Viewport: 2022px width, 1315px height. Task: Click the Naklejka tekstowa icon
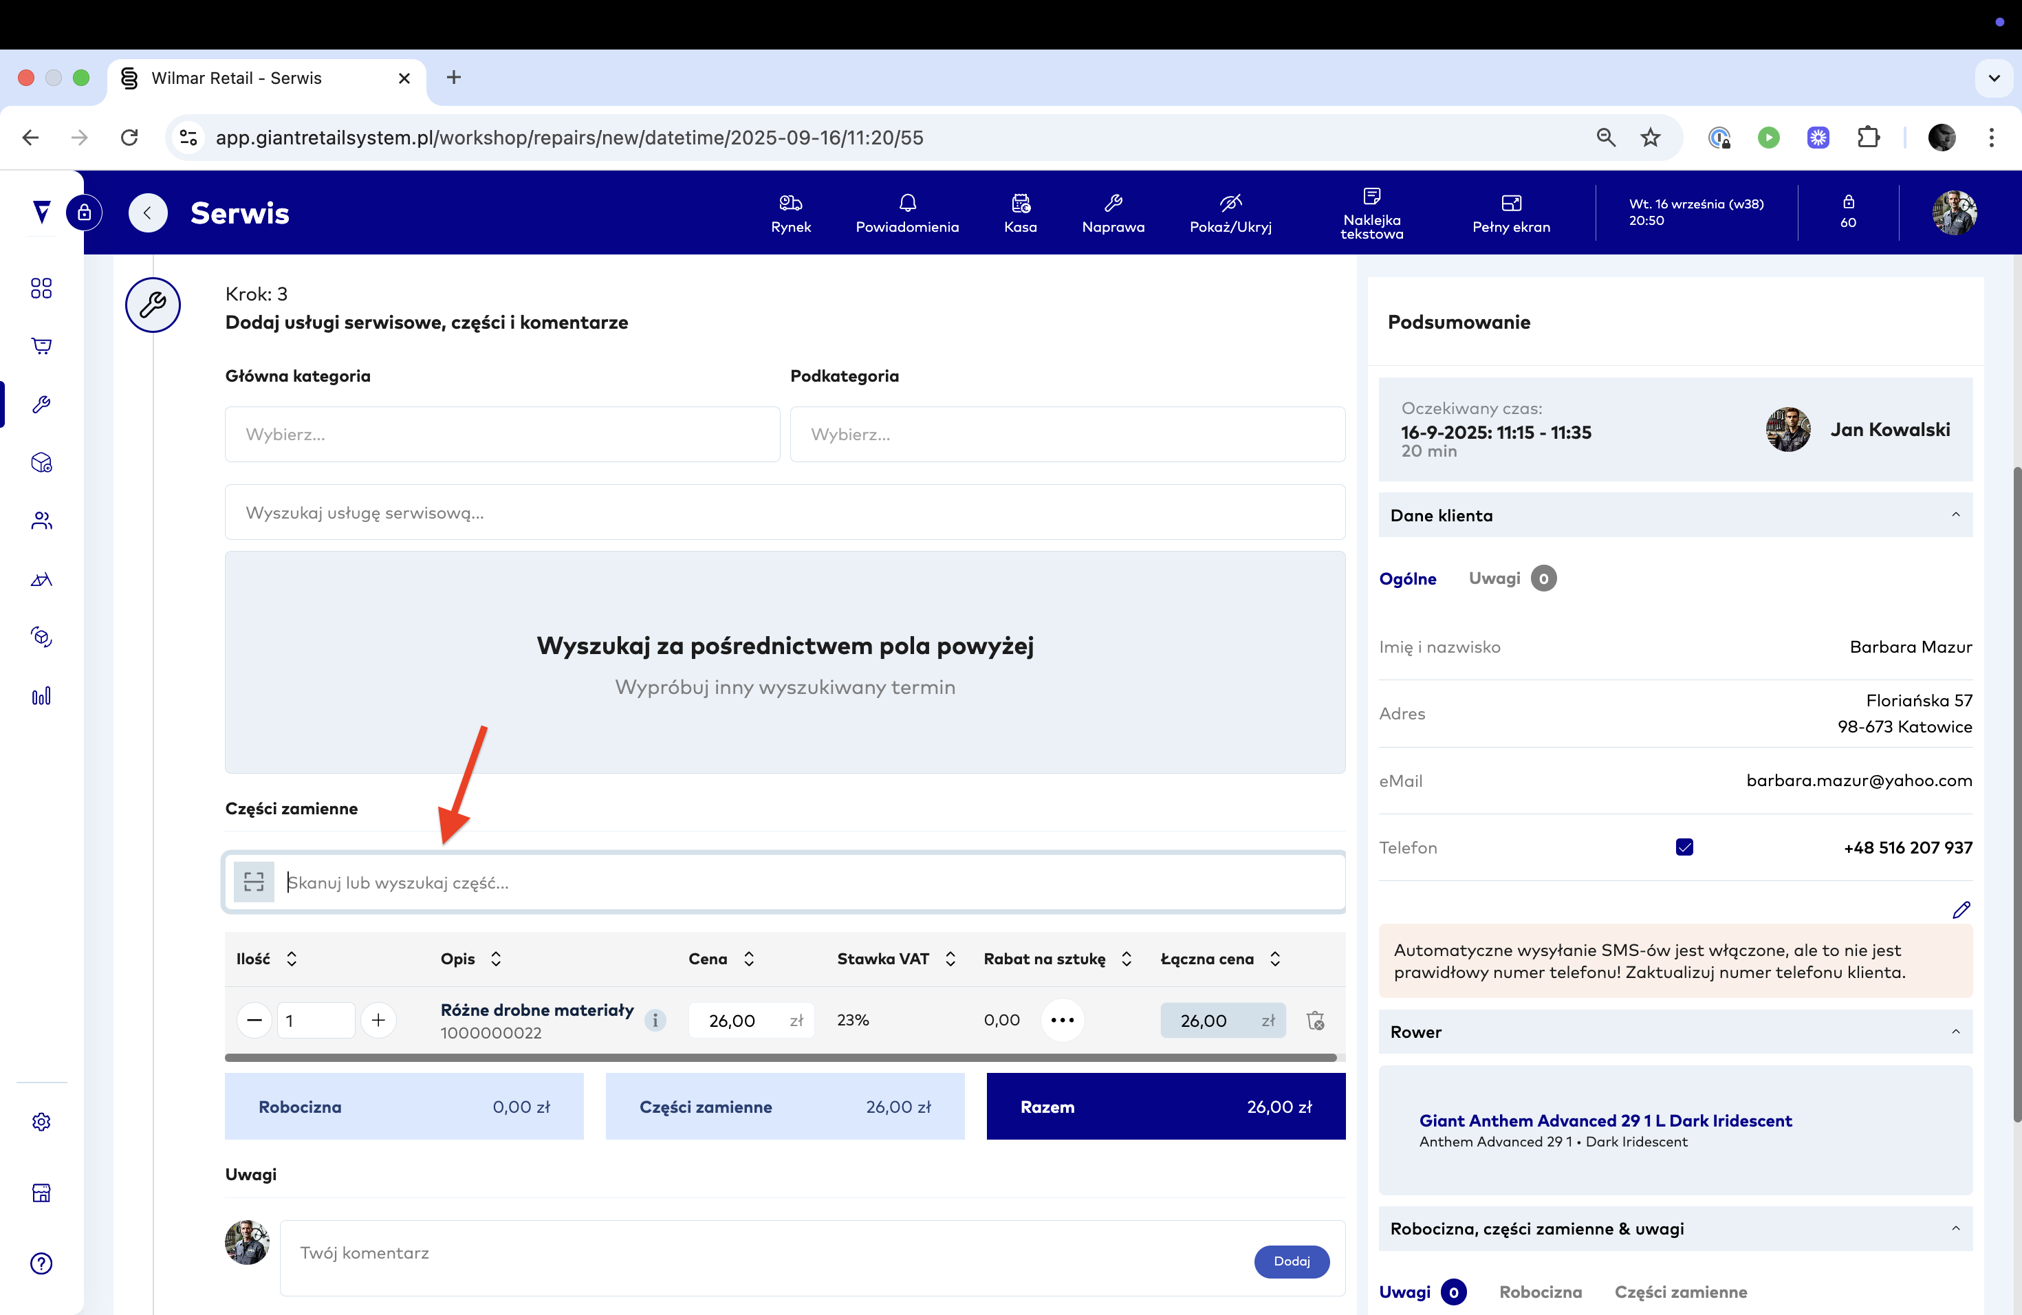tap(1371, 196)
